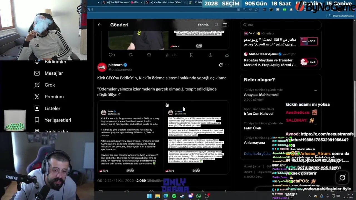The height and width of the screenshot is (200, 356).
Task: Click the Mesajlar envelope icon
Action: pyautogui.click(x=37, y=73)
